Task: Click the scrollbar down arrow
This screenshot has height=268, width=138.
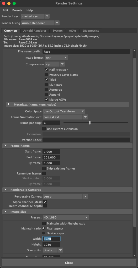Action: coord(135,255)
